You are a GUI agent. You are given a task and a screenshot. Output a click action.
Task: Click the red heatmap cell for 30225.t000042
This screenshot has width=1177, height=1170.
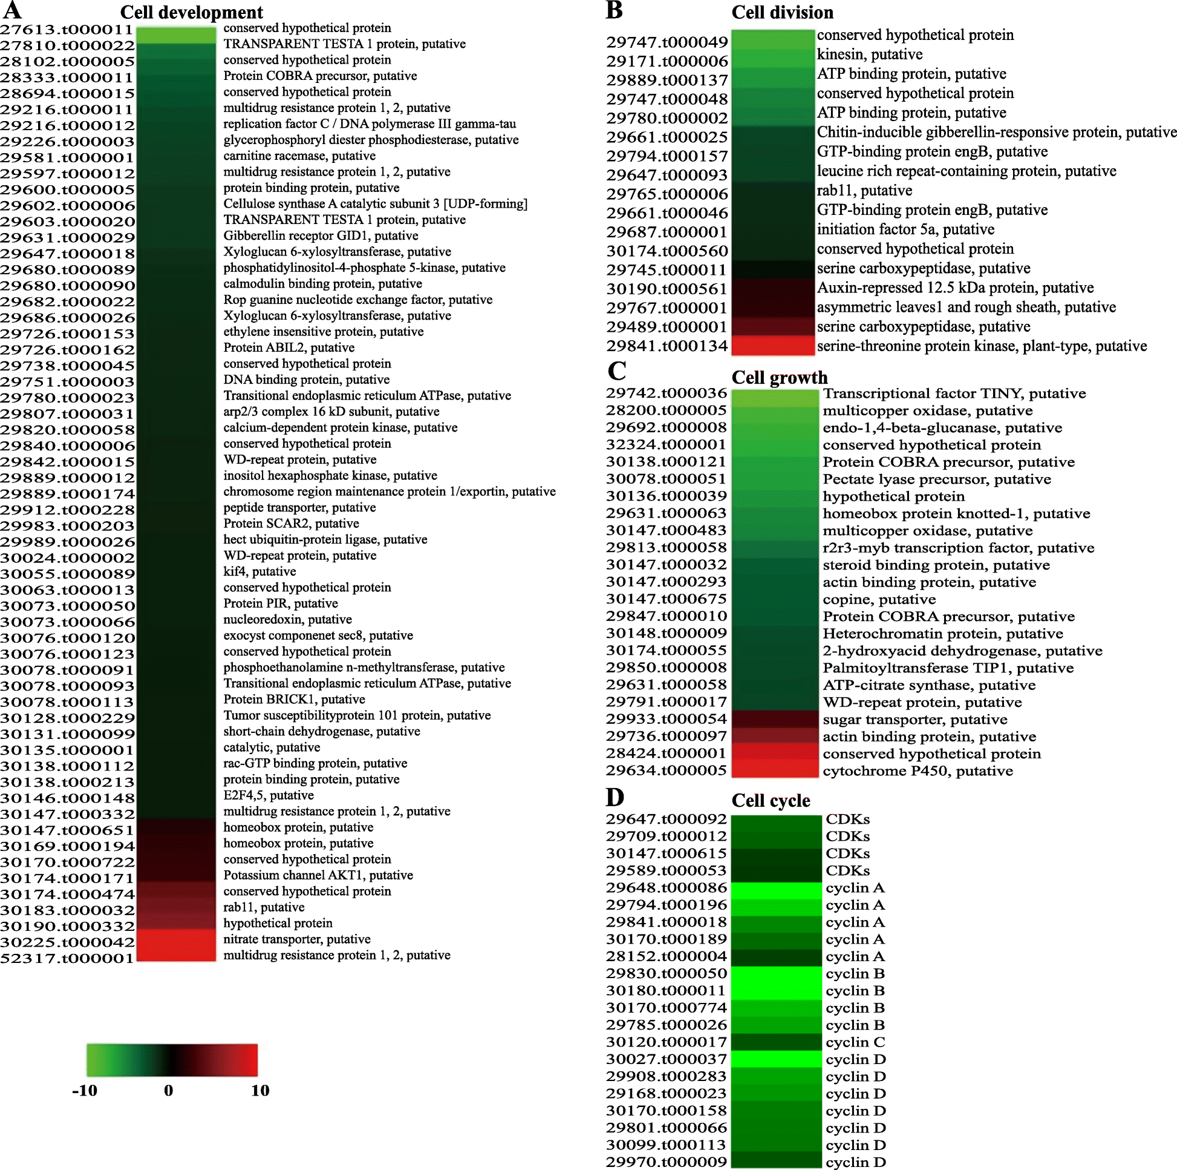(x=176, y=938)
